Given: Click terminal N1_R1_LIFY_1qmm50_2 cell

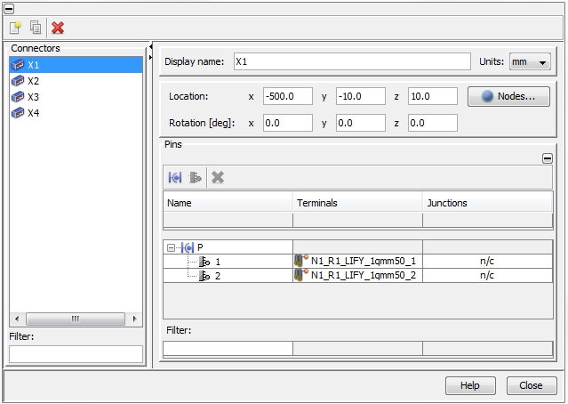Looking at the screenshot, I should click(x=357, y=276).
